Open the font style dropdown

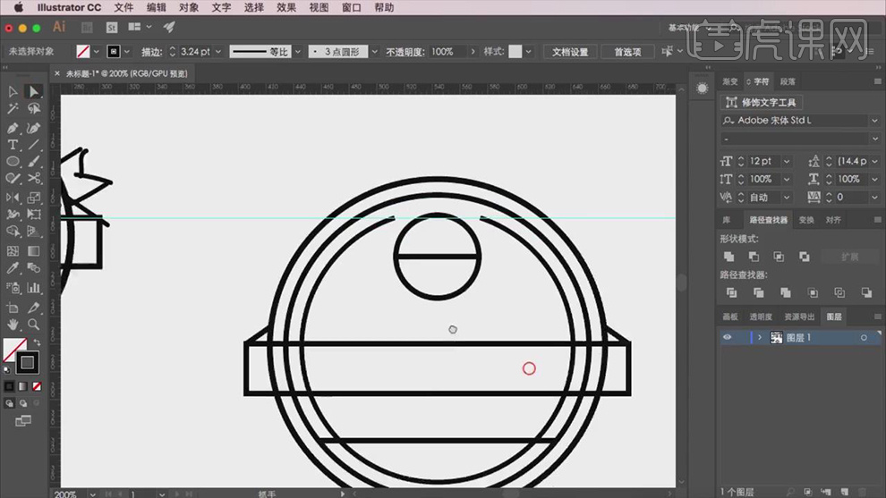(x=874, y=139)
